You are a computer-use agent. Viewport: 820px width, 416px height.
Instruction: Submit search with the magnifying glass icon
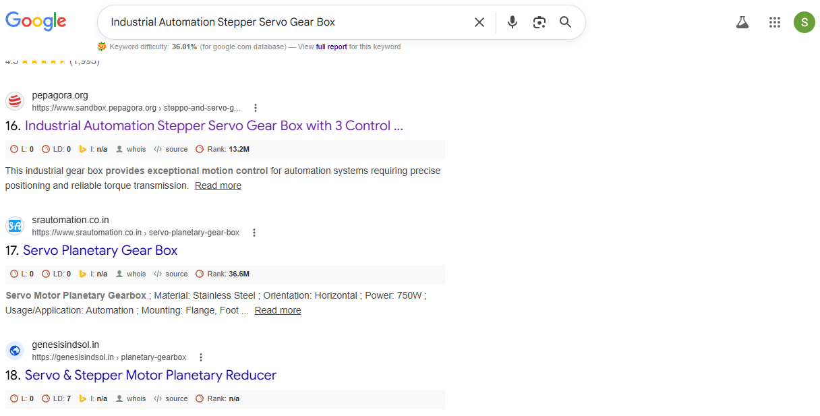(x=566, y=22)
